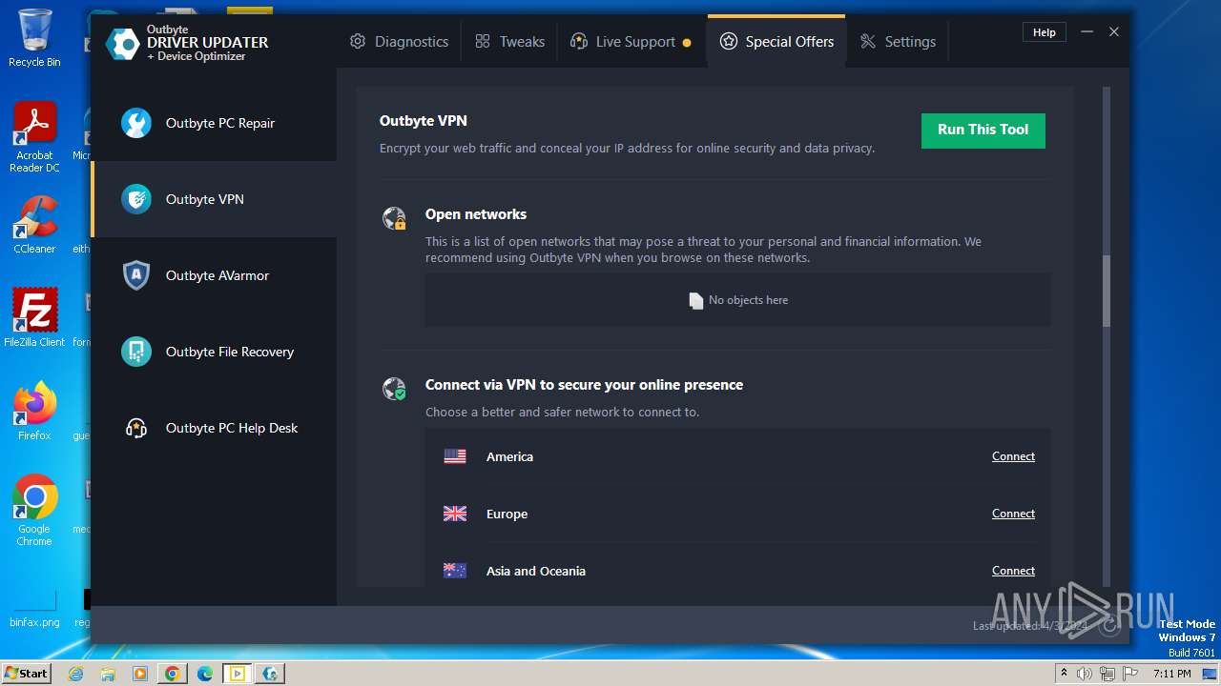Screen dimensions: 1221x686
Task: Click the File Recovery icon
Action: pyautogui.click(x=136, y=352)
